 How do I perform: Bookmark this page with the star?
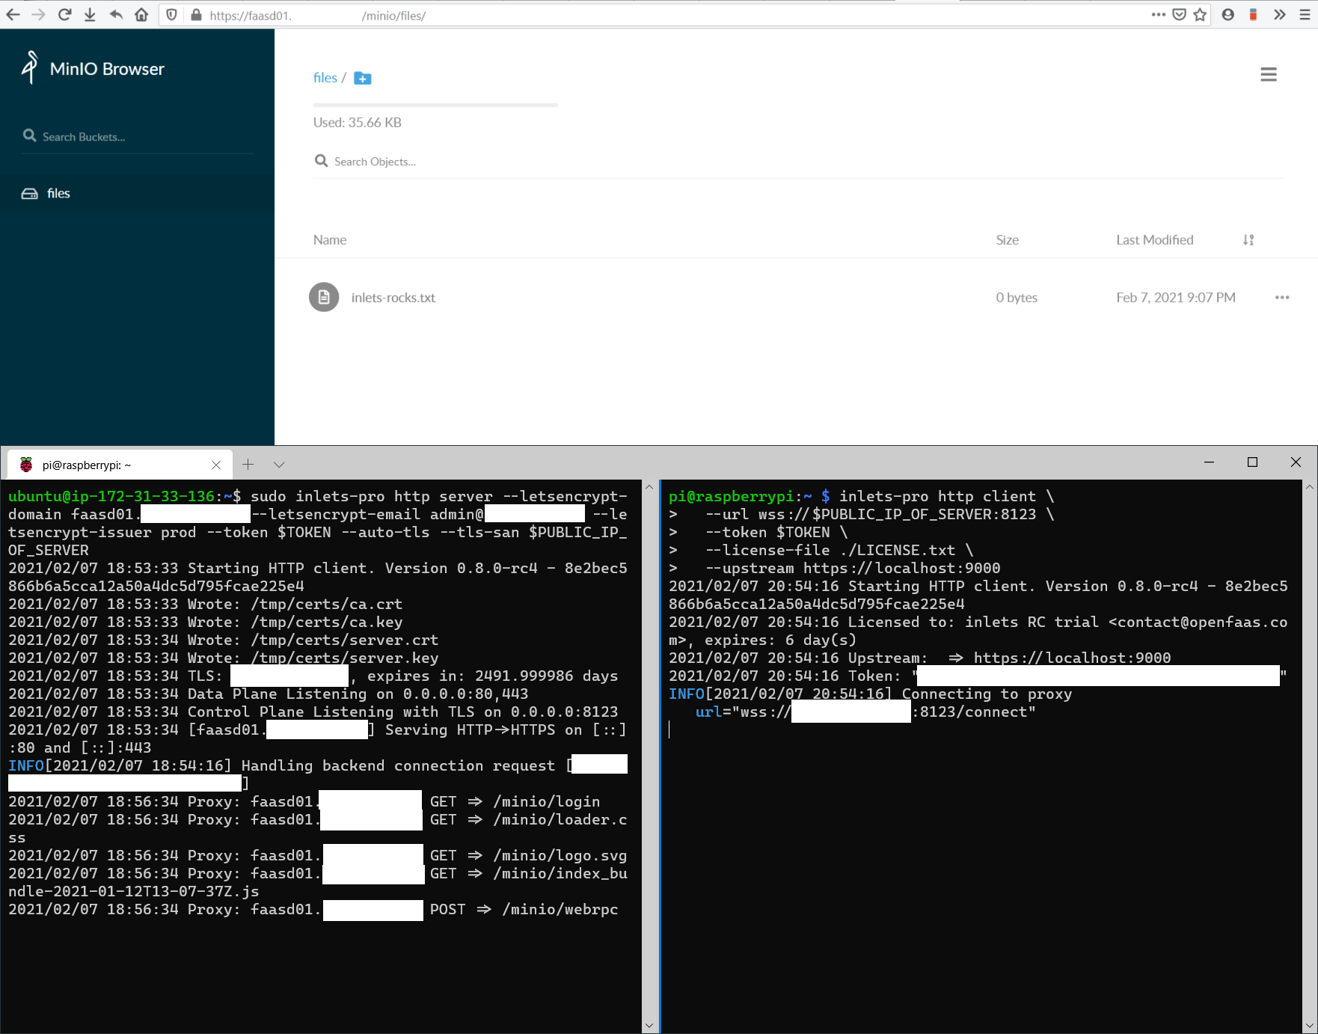tap(1201, 15)
